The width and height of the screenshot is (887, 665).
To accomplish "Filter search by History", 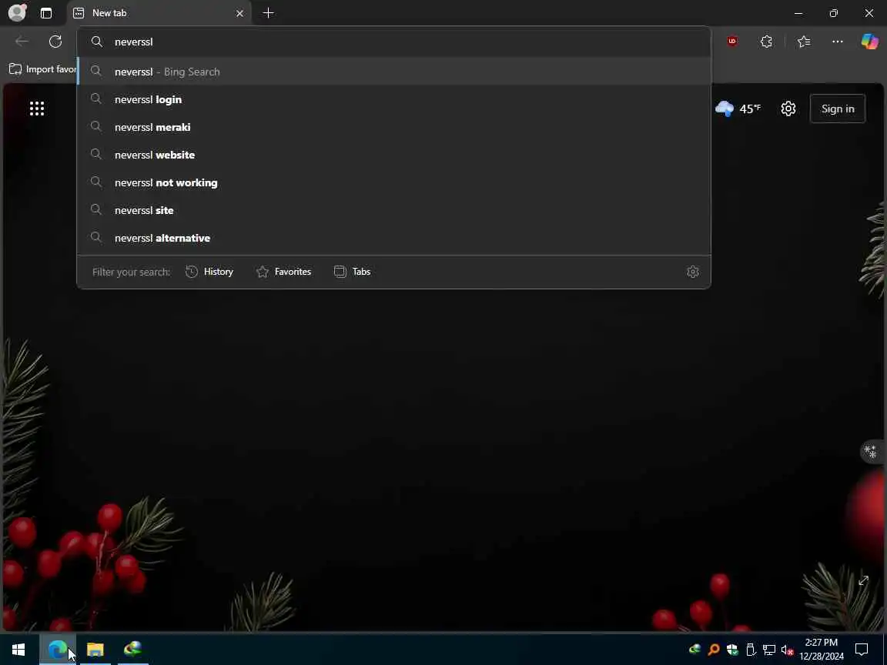I will tap(209, 272).
